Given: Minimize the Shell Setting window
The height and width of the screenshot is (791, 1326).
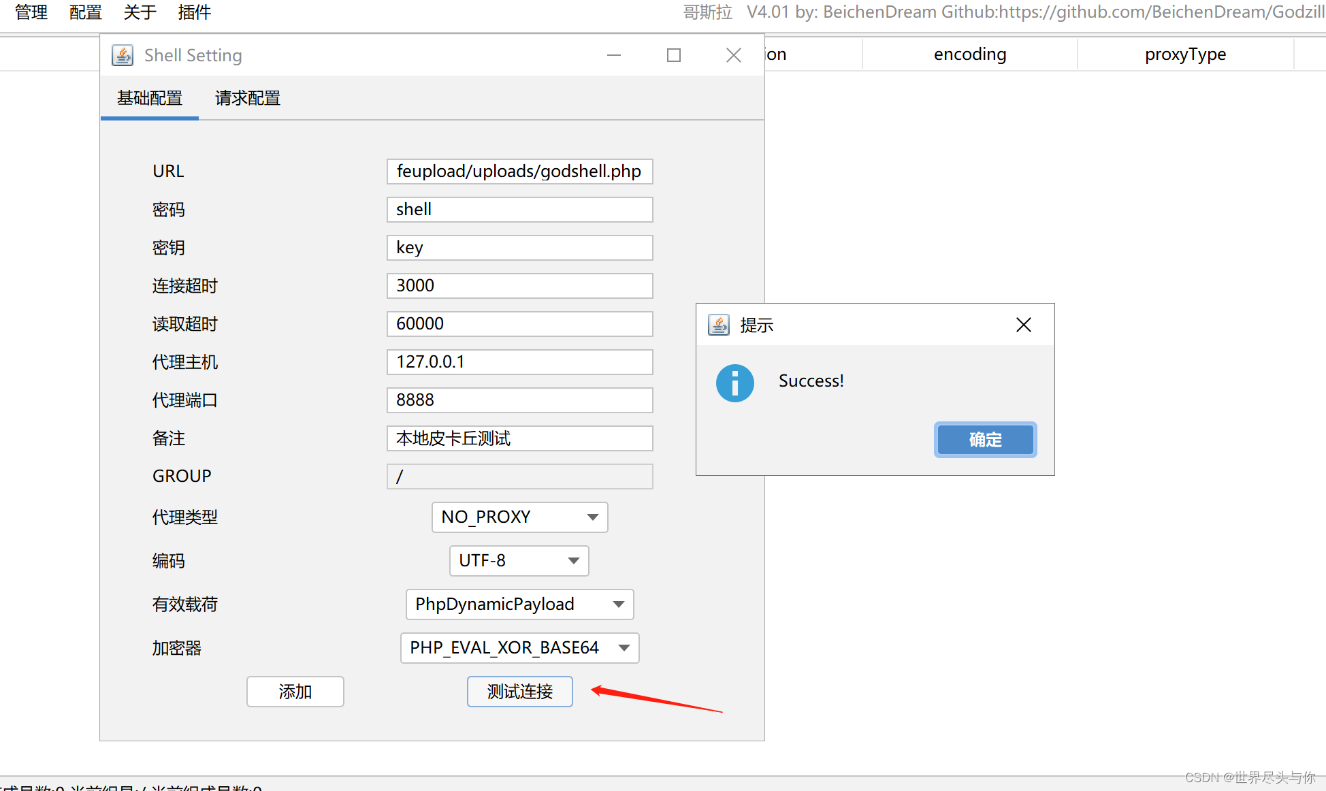Looking at the screenshot, I should pyautogui.click(x=614, y=55).
